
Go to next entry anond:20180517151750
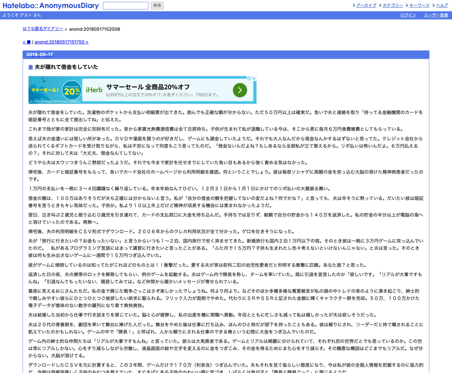click(62, 42)
